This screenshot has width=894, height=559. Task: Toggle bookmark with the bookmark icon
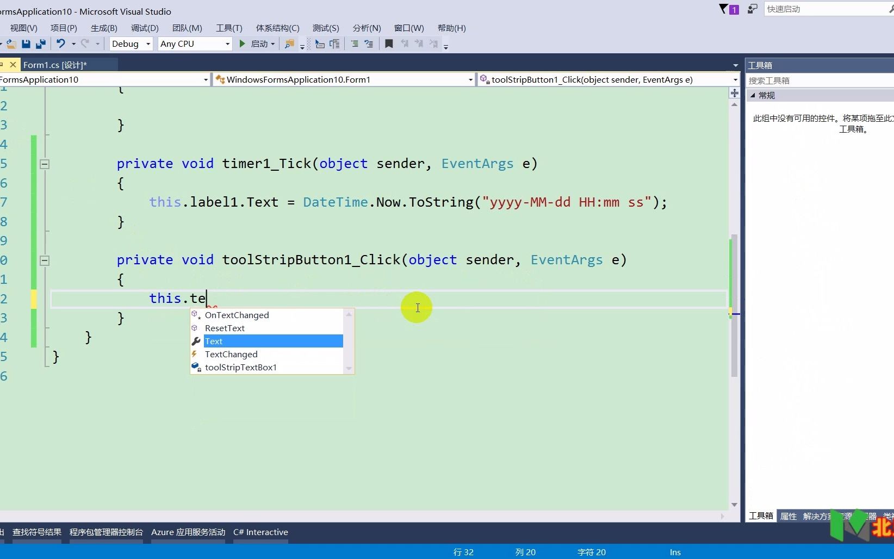click(389, 44)
